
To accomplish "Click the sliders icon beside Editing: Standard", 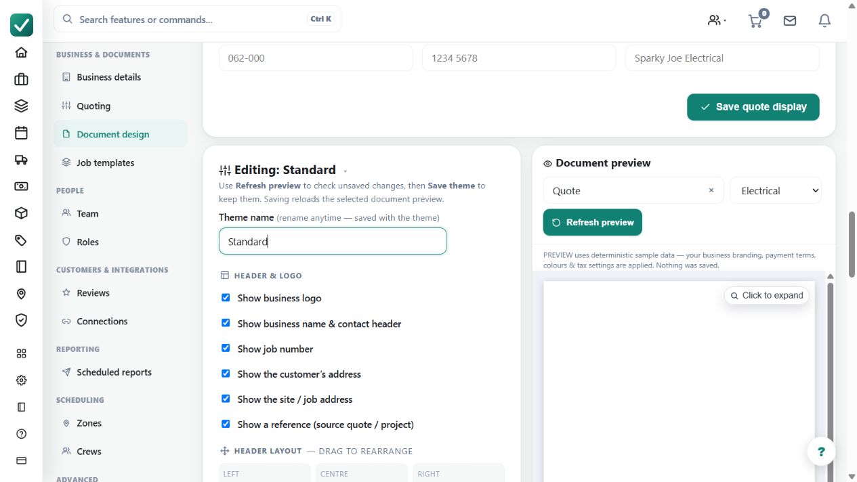I will [225, 171].
